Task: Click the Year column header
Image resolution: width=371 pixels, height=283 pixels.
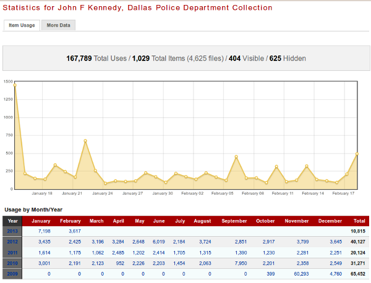Action: pyautogui.click(x=12, y=221)
